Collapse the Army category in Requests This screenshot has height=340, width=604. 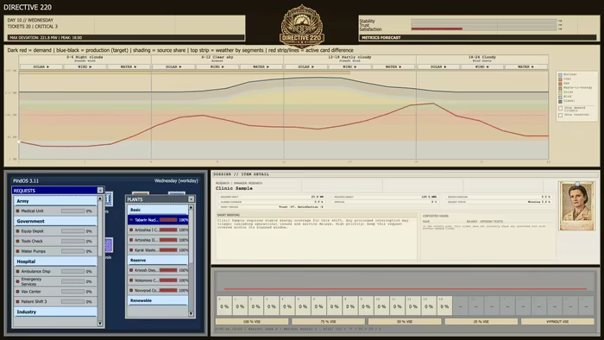coord(55,201)
